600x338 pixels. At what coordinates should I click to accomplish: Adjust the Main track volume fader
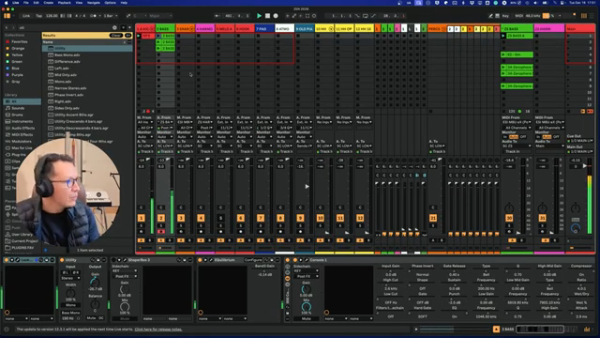[x=584, y=166]
